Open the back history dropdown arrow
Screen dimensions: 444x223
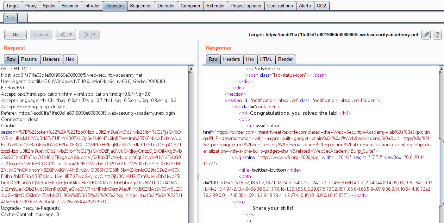71,34
